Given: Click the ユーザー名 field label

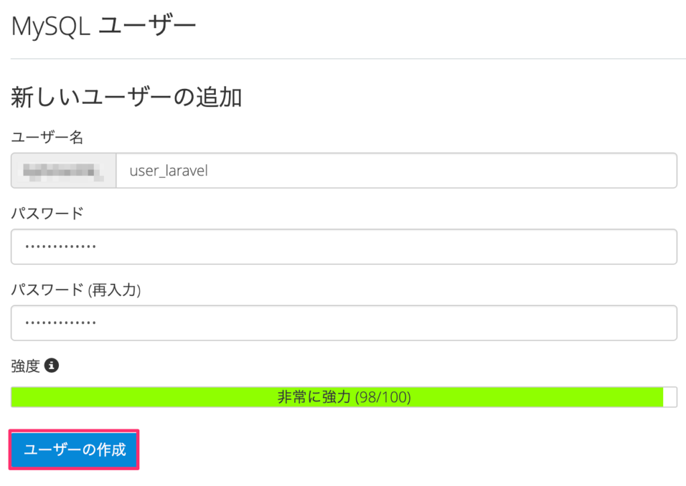Looking at the screenshot, I should 48,137.
